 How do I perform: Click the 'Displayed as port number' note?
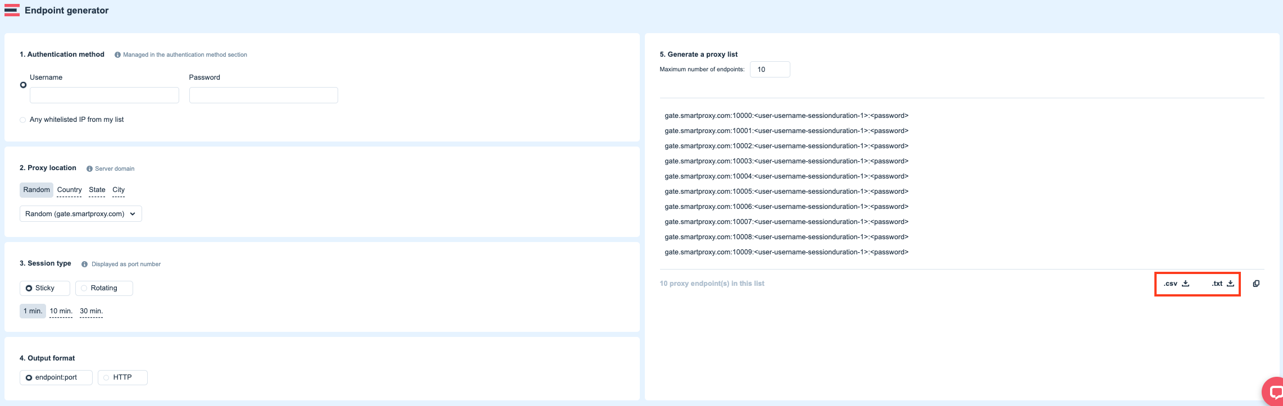(126, 264)
